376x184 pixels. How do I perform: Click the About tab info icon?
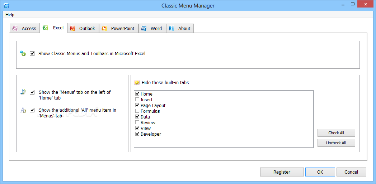point(171,28)
